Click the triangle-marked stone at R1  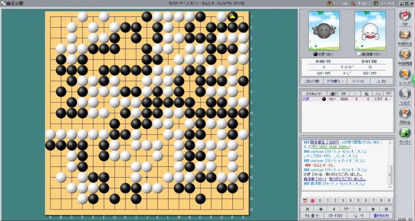(232, 17)
